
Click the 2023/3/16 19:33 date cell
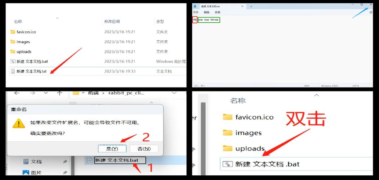pyautogui.click(x=120, y=71)
